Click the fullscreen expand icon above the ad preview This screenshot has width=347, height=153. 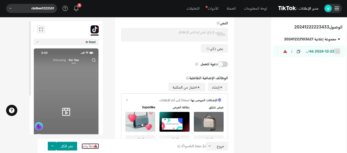[41, 29]
